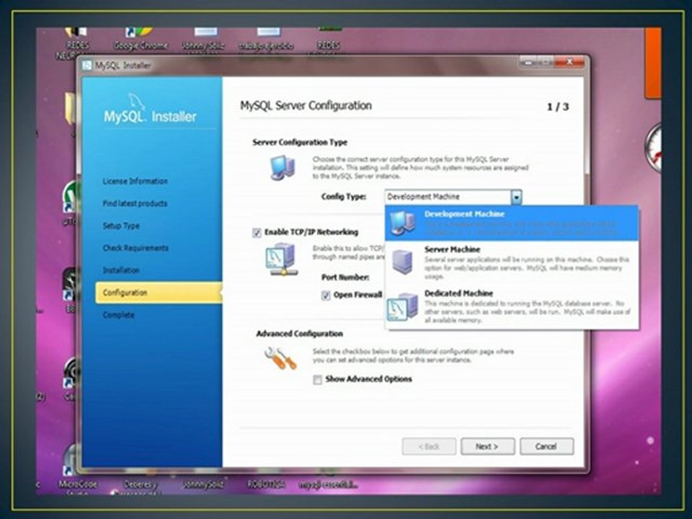Select Development Machine from the list

pyautogui.click(x=512, y=223)
